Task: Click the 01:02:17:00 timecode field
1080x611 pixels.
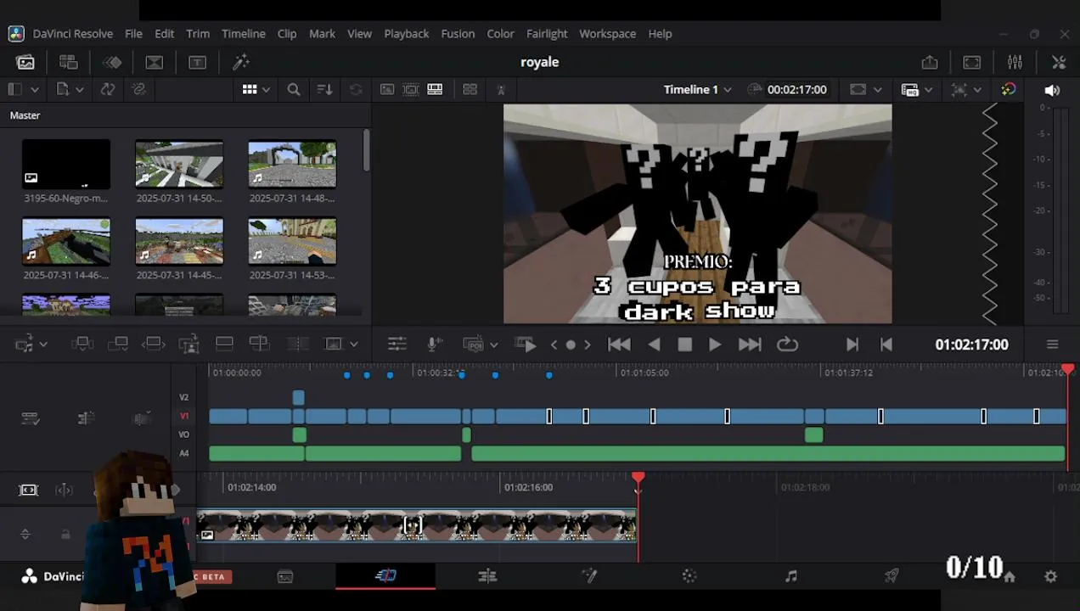Action: (971, 345)
